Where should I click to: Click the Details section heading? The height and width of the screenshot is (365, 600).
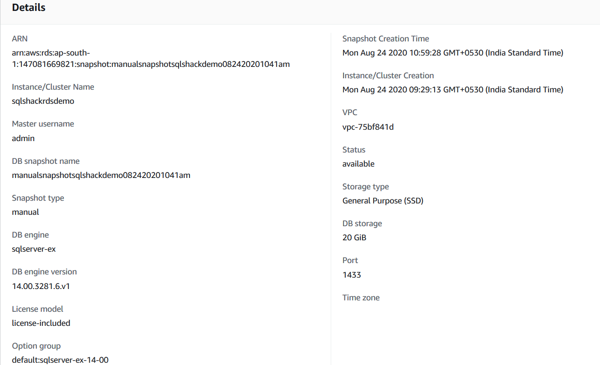[29, 8]
